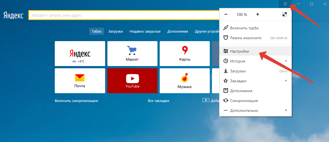The width and height of the screenshot is (329, 142).
Task: Decrease zoom with the minus button
Action: [226, 15]
